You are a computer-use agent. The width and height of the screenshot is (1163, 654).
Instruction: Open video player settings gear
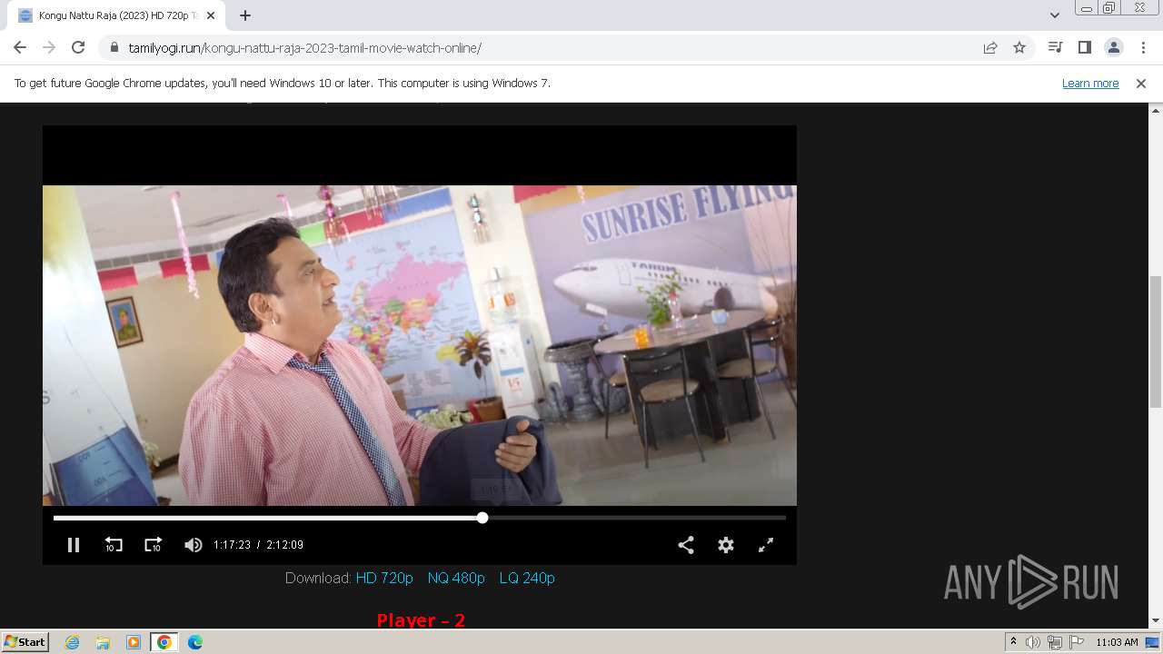[726, 545]
